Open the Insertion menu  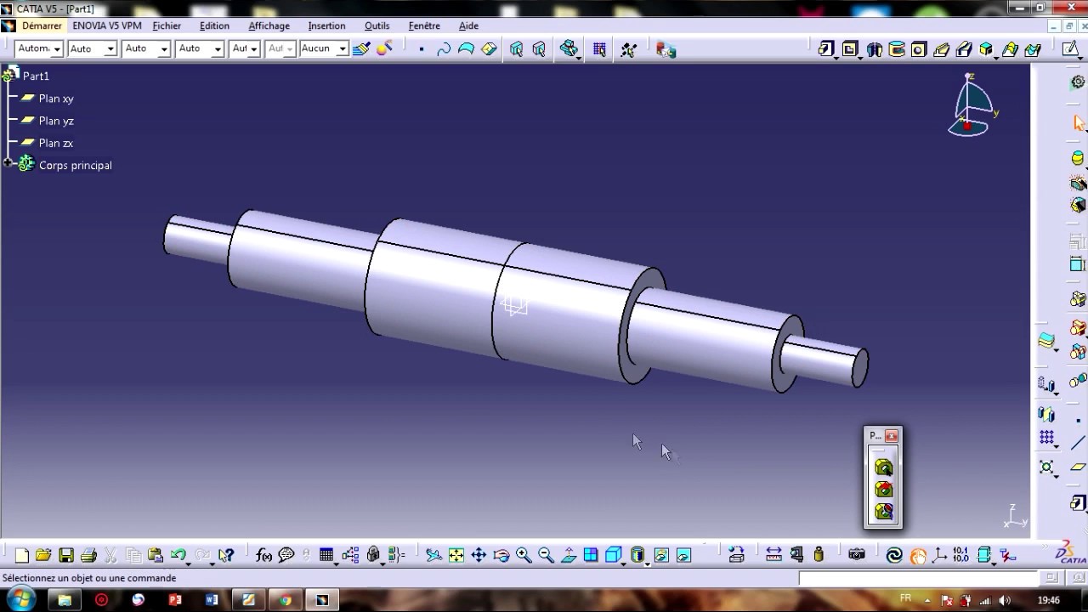pos(326,25)
